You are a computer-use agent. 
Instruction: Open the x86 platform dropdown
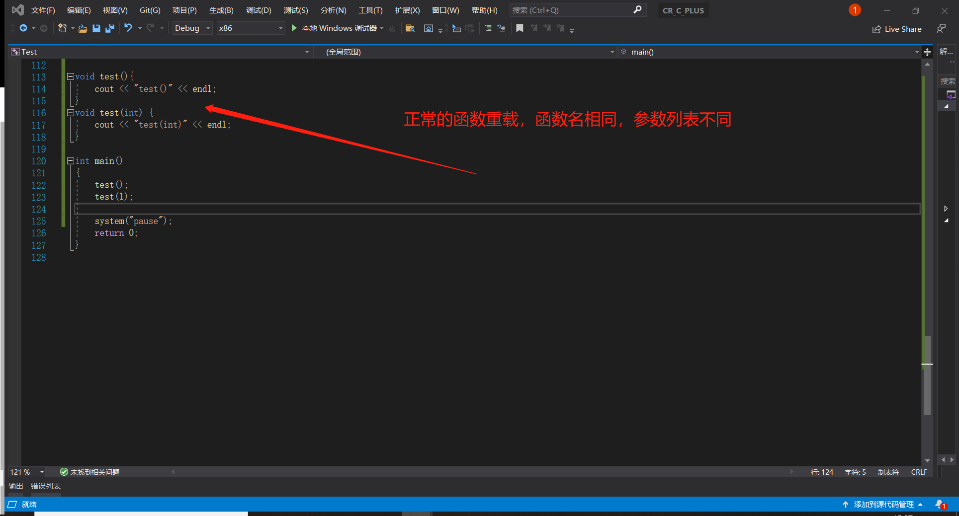(x=251, y=28)
